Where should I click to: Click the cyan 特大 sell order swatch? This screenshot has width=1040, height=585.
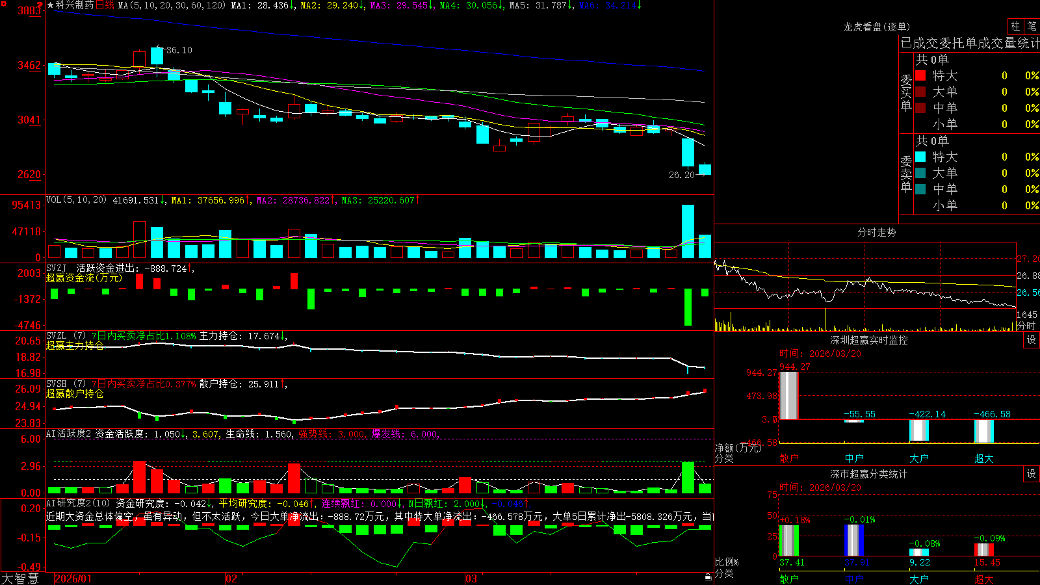click(x=920, y=157)
